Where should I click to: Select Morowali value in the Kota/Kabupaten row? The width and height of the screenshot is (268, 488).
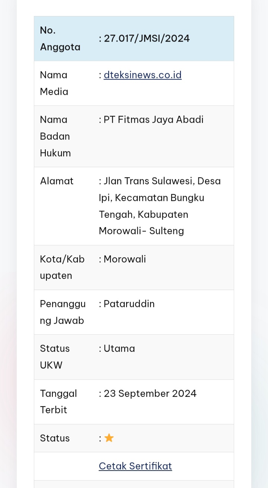pyautogui.click(x=125, y=259)
